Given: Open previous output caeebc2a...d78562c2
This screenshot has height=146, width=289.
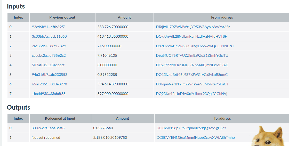Looking at the screenshot, I should coord(49,55).
